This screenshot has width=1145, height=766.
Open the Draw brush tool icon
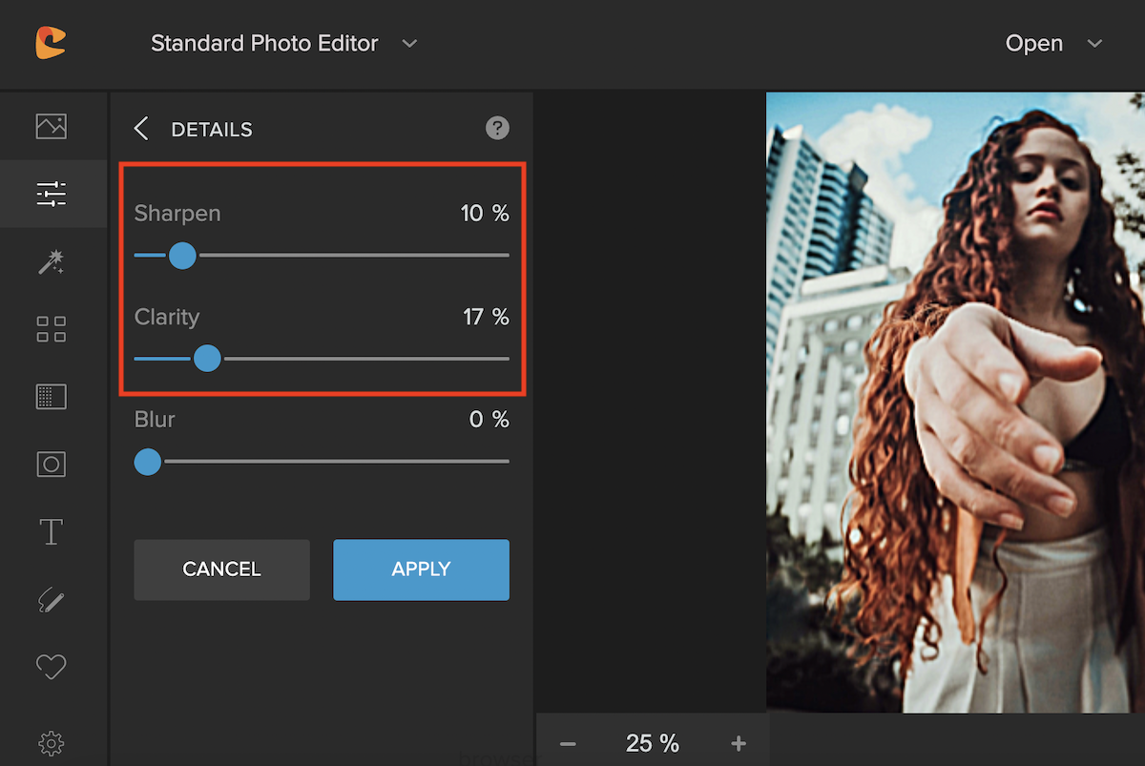point(52,600)
